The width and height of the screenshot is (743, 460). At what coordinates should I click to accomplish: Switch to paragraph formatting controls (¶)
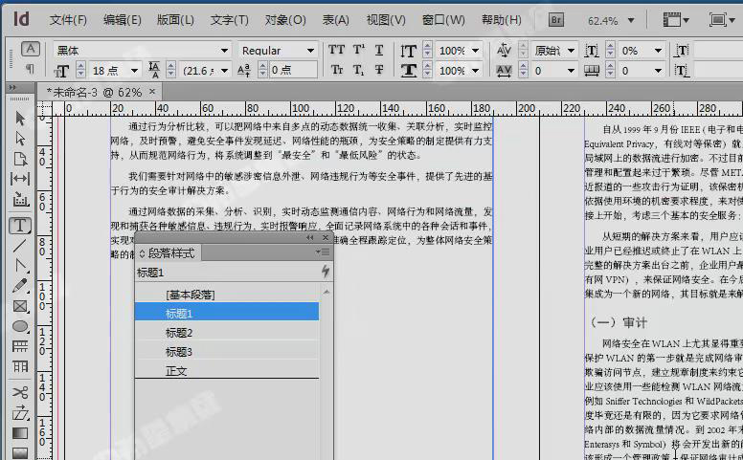click(x=30, y=69)
